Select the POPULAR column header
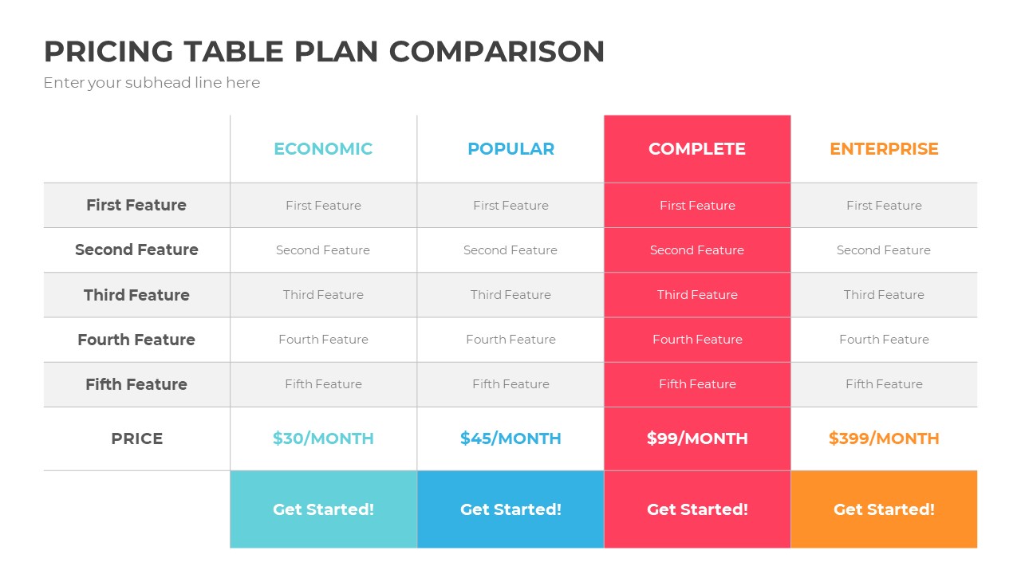The image size is (1021, 574). (510, 149)
